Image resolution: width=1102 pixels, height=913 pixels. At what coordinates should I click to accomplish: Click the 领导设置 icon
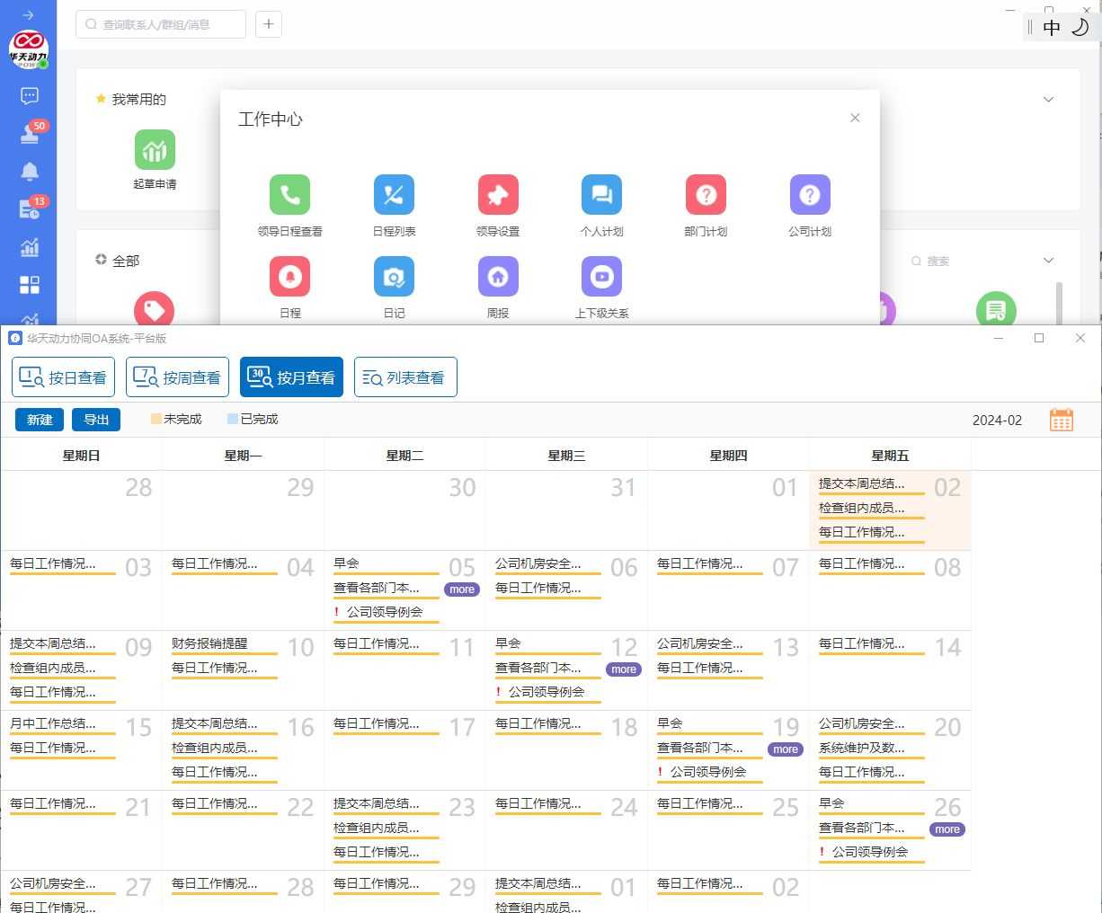pyautogui.click(x=498, y=195)
